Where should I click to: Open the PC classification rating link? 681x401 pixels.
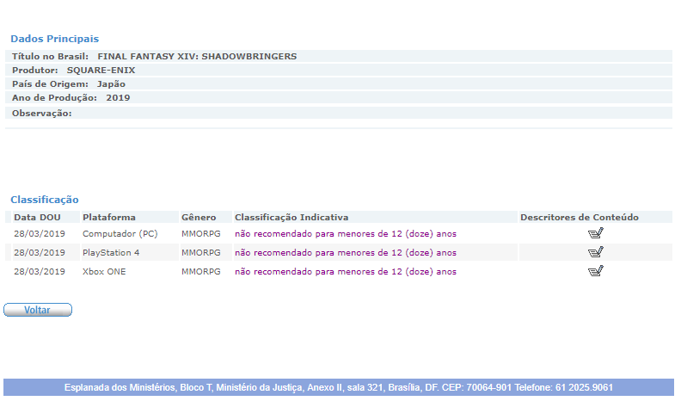(x=346, y=234)
